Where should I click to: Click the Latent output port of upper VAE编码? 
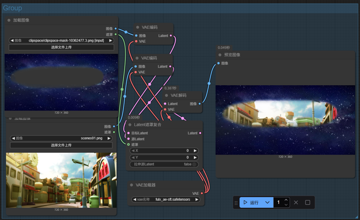(171, 36)
